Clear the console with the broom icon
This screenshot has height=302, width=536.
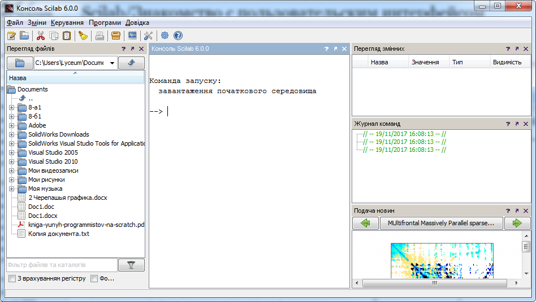83,36
